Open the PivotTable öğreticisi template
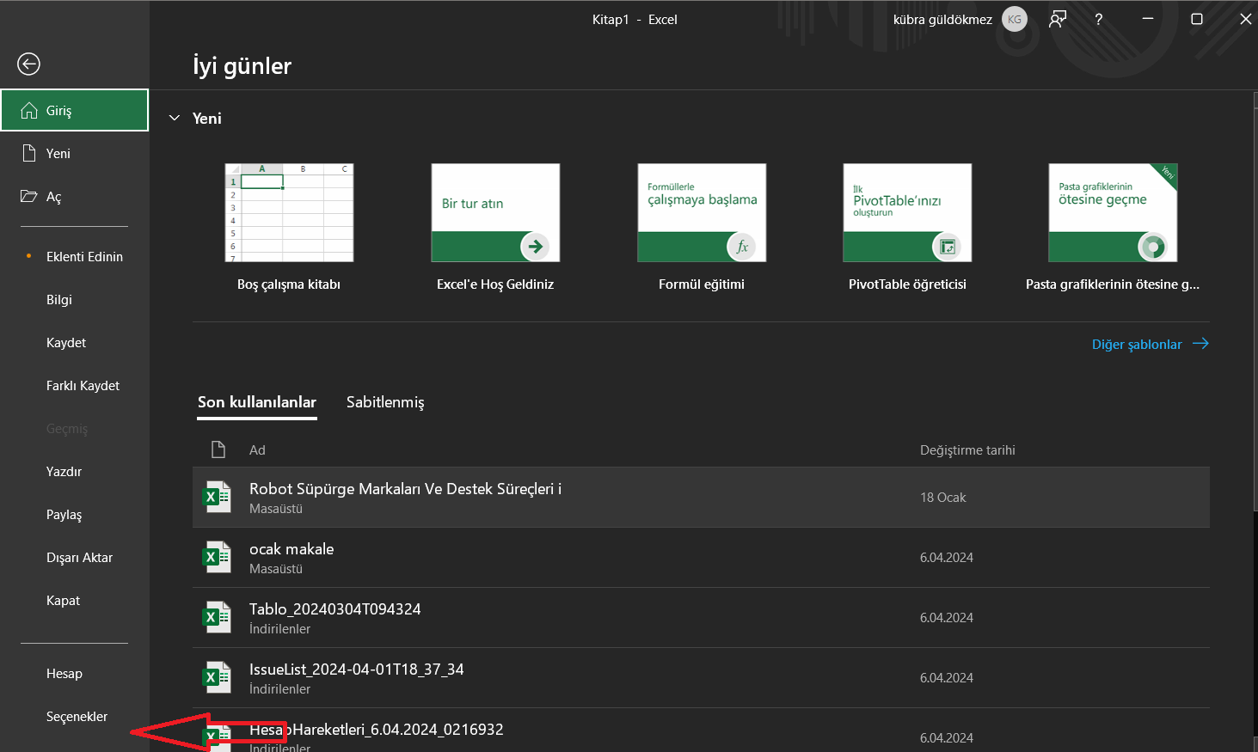The width and height of the screenshot is (1258, 752). (907, 213)
